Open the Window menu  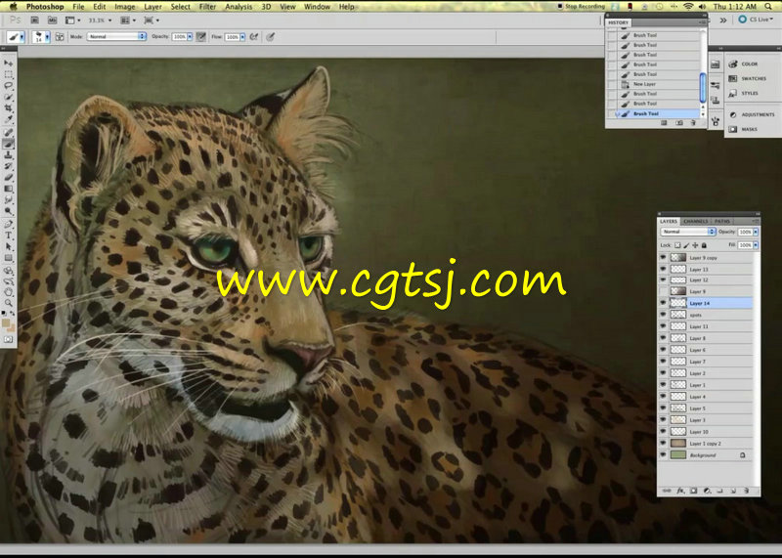pos(317,7)
